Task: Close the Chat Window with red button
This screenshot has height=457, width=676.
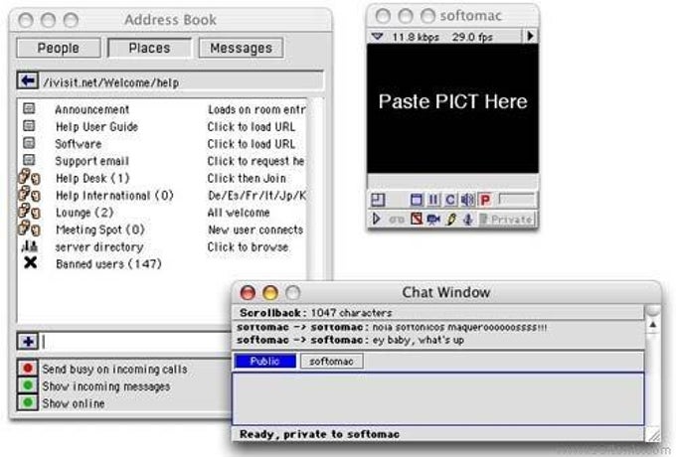Action: (x=248, y=292)
